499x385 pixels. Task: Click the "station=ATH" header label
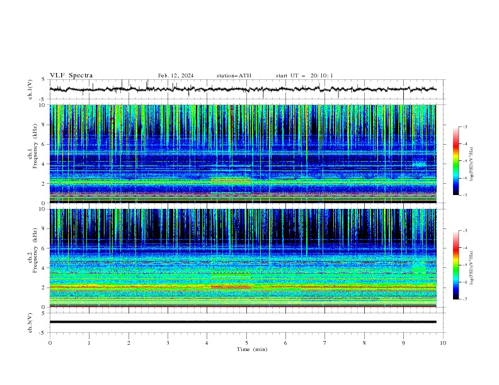click(234, 75)
